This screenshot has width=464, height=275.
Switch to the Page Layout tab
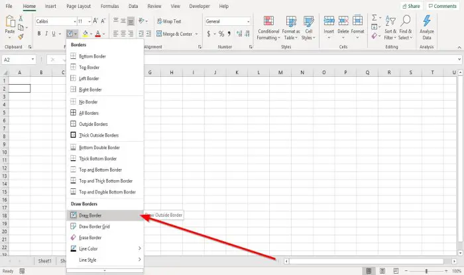(78, 6)
